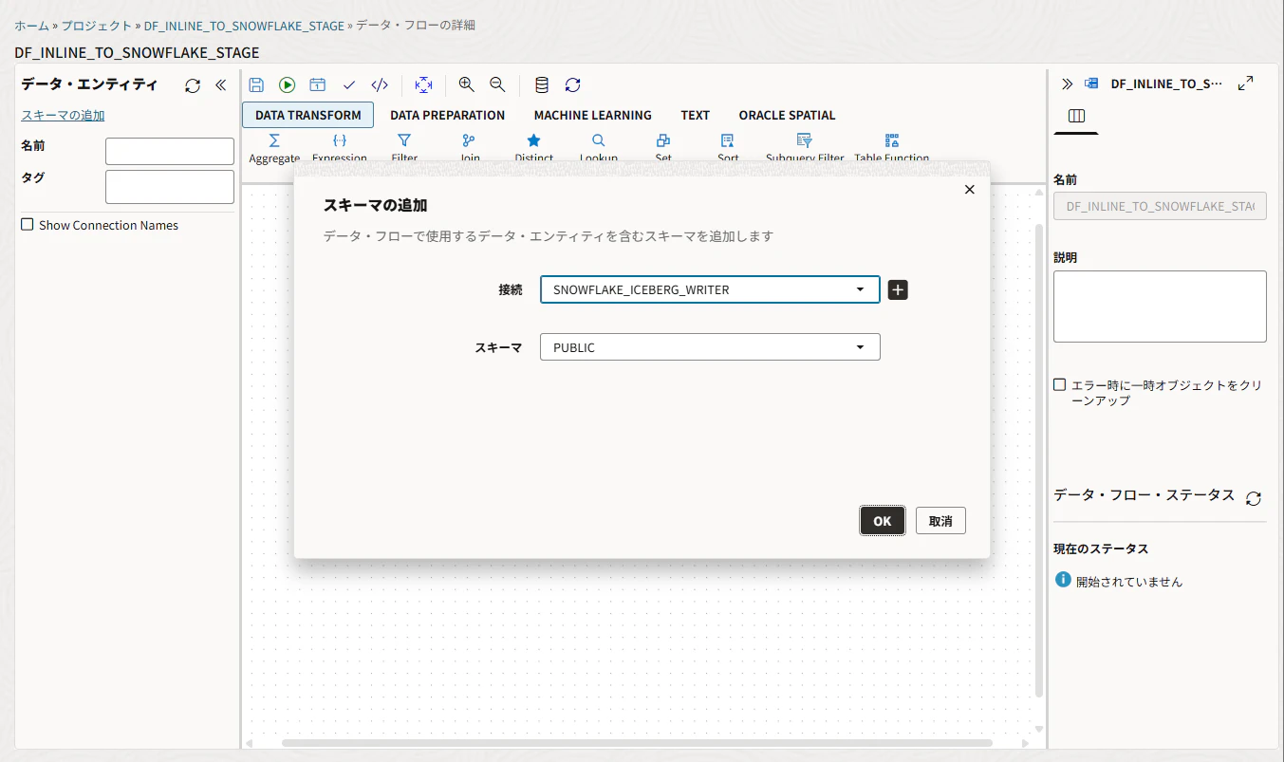This screenshot has width=1284, height=762.
Task: Click the スキーマの追加 link in the left panel
Action: [x=63, y=115]
